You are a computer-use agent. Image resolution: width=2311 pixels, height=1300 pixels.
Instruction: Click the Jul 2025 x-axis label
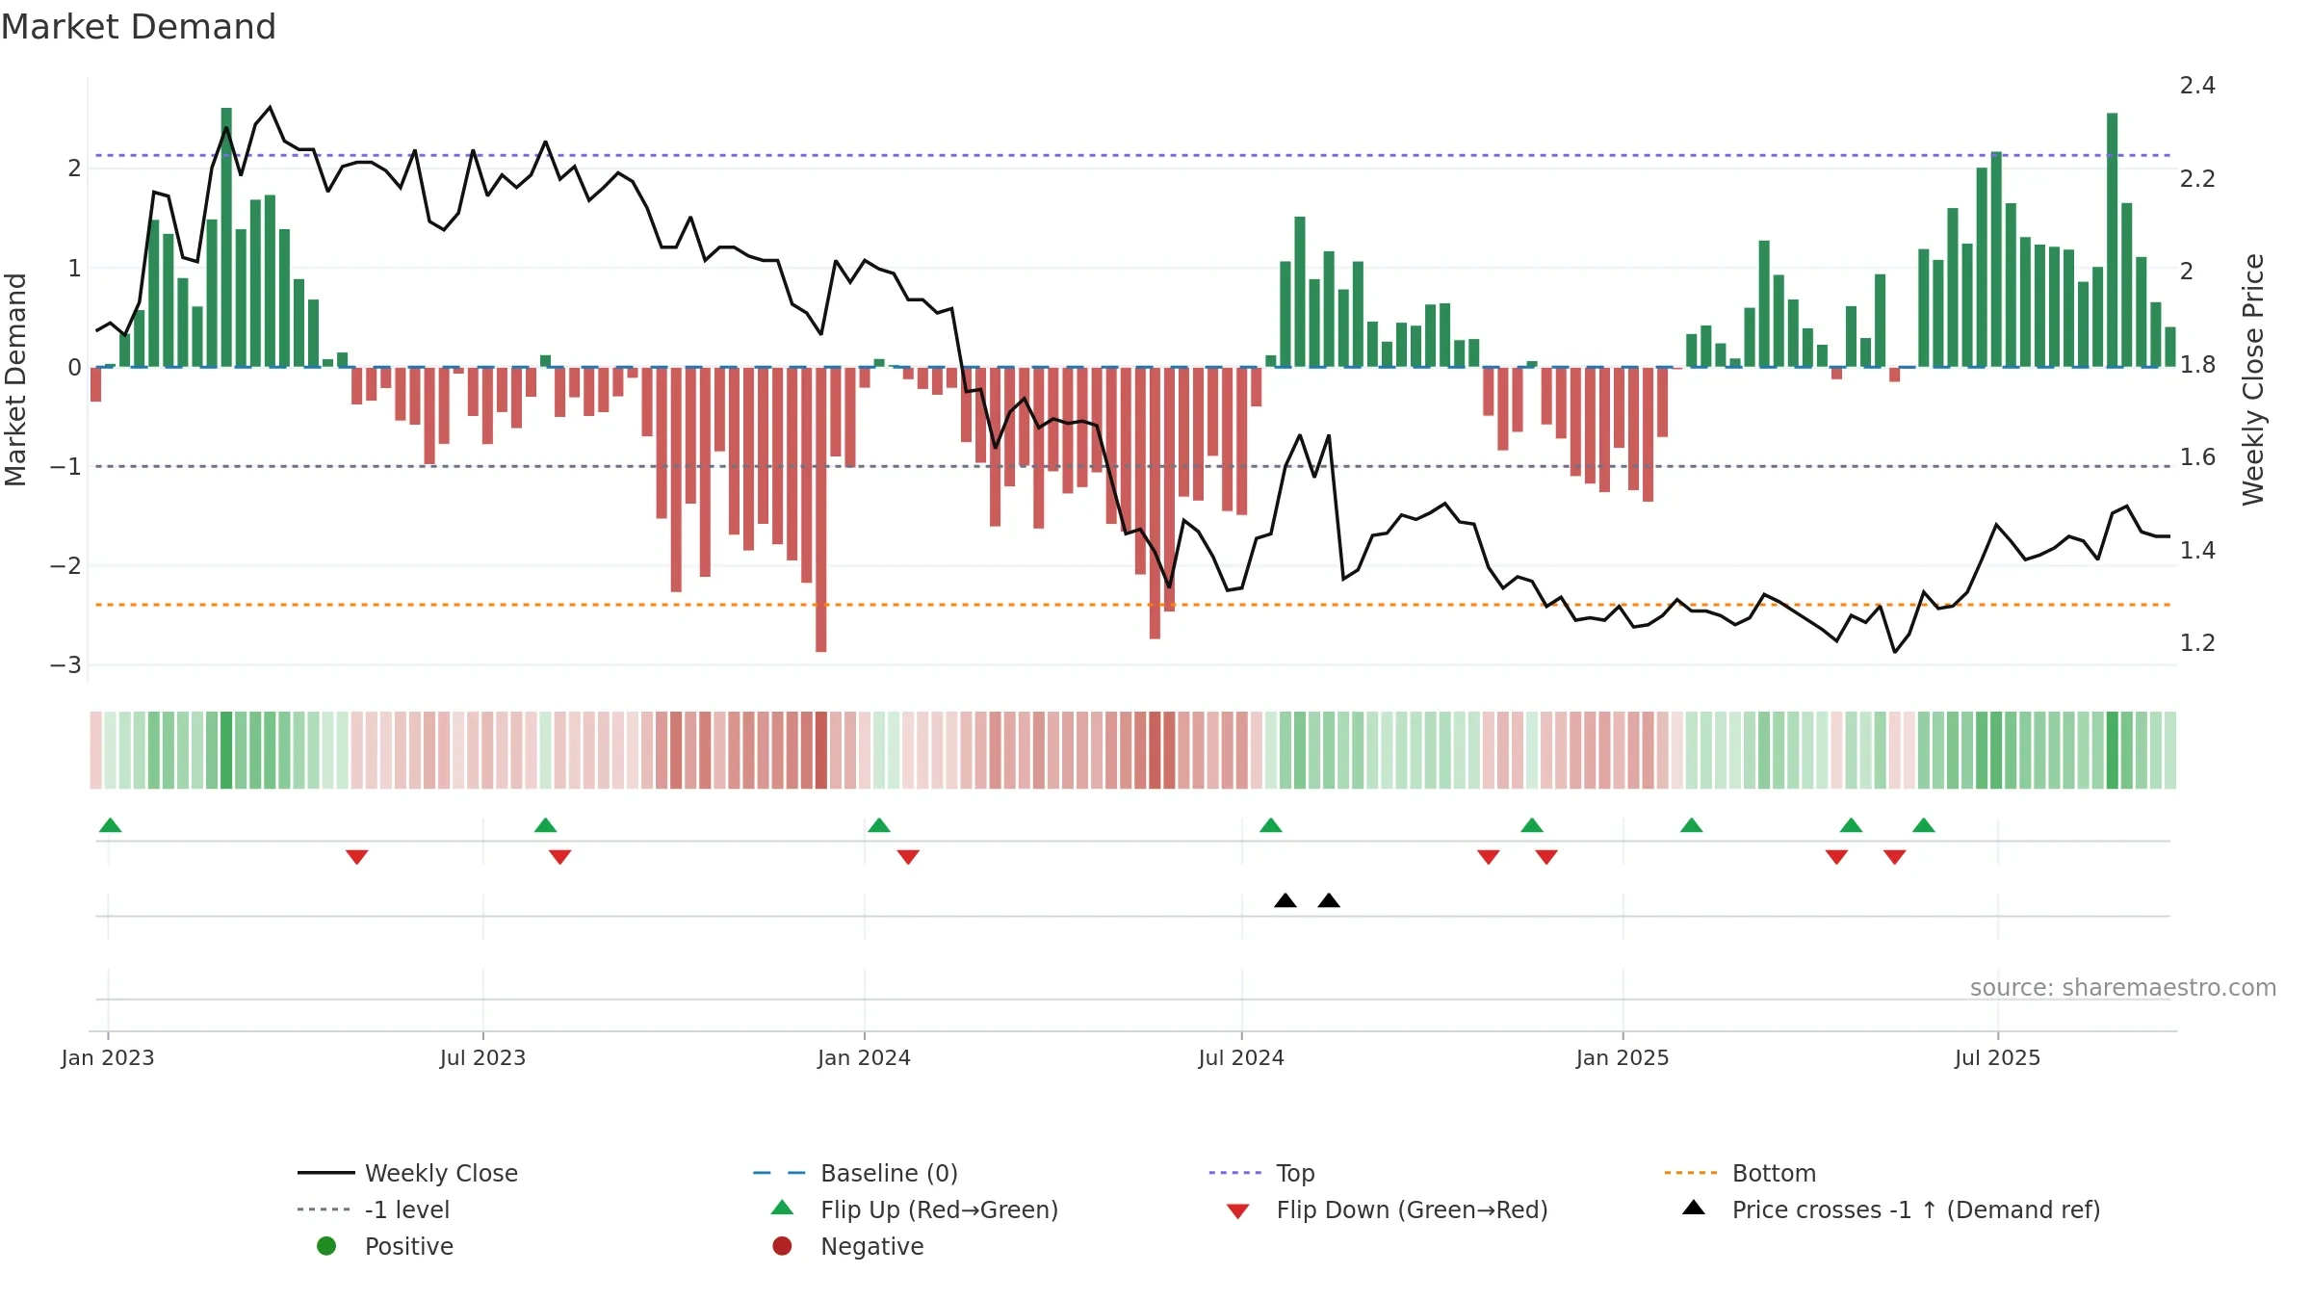[1997, 1057]
